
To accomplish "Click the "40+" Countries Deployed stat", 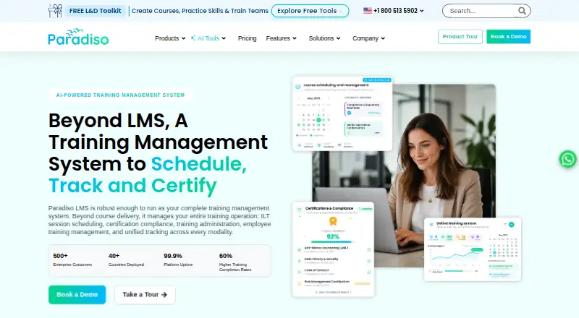I will pos(126,259).
